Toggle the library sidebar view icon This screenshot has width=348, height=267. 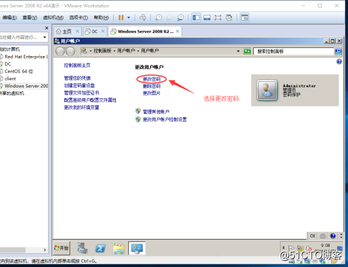coord(196,18)
